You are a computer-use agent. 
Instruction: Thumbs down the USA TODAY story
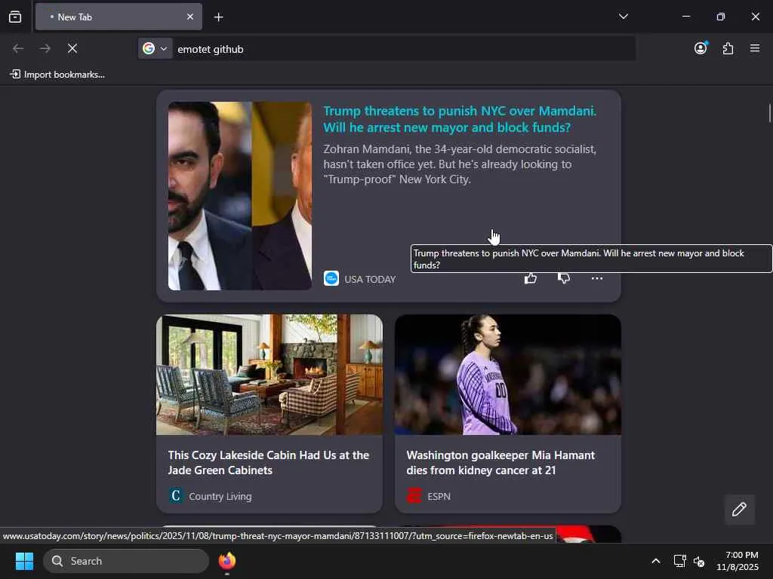pos(563,279)
